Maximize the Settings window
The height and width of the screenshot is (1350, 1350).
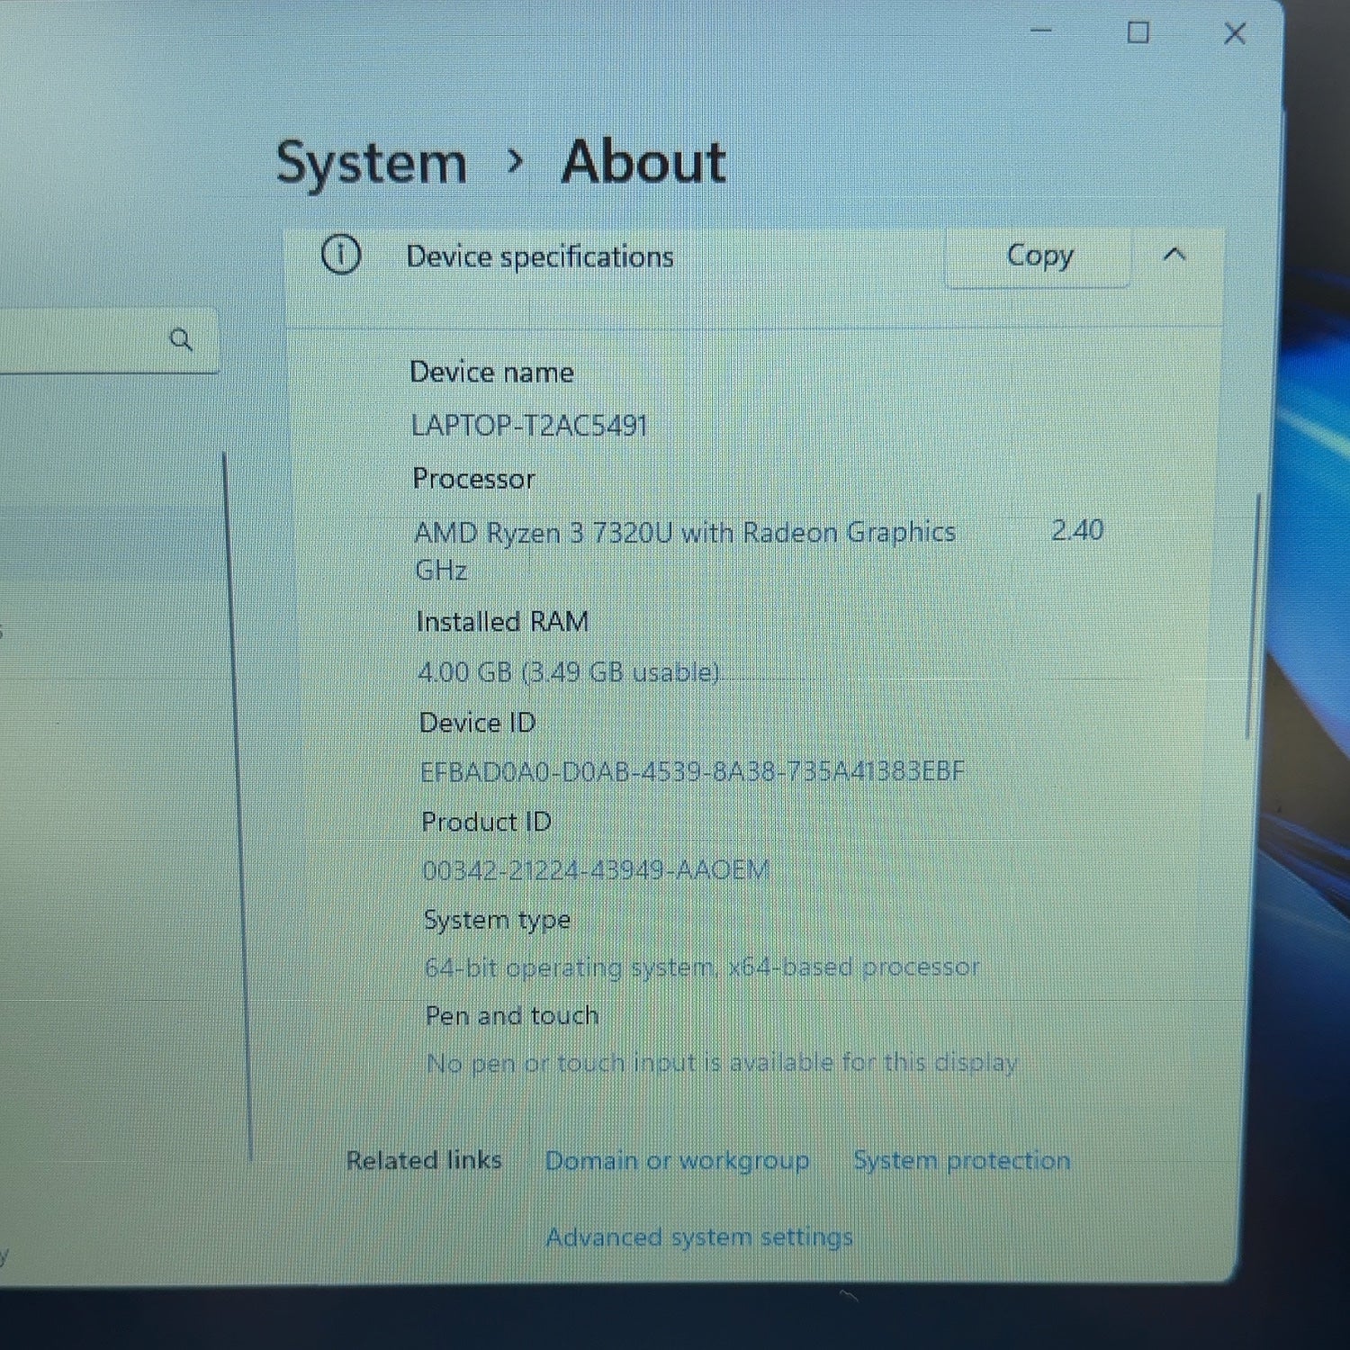pos(1138,32)
